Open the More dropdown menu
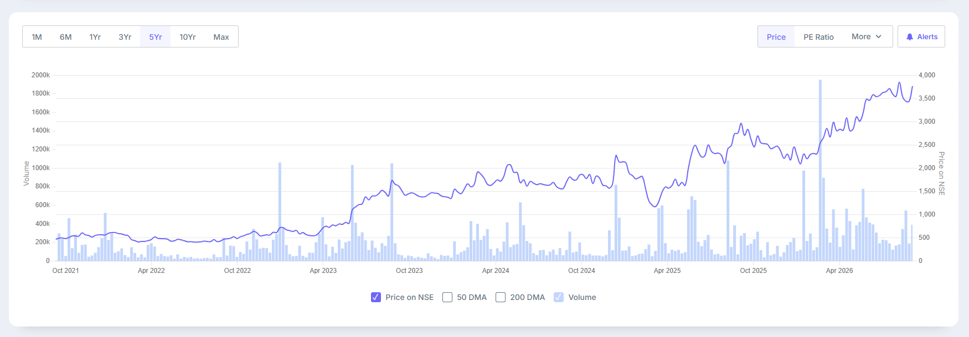The width and height of the screenshot is (969, 337). 867,36
